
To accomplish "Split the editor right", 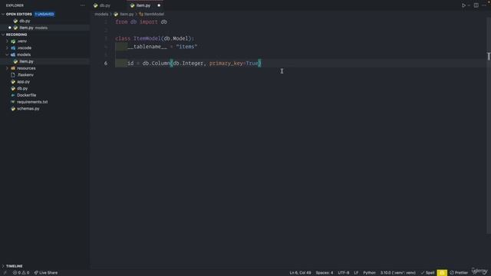I will tap(476, 5).
